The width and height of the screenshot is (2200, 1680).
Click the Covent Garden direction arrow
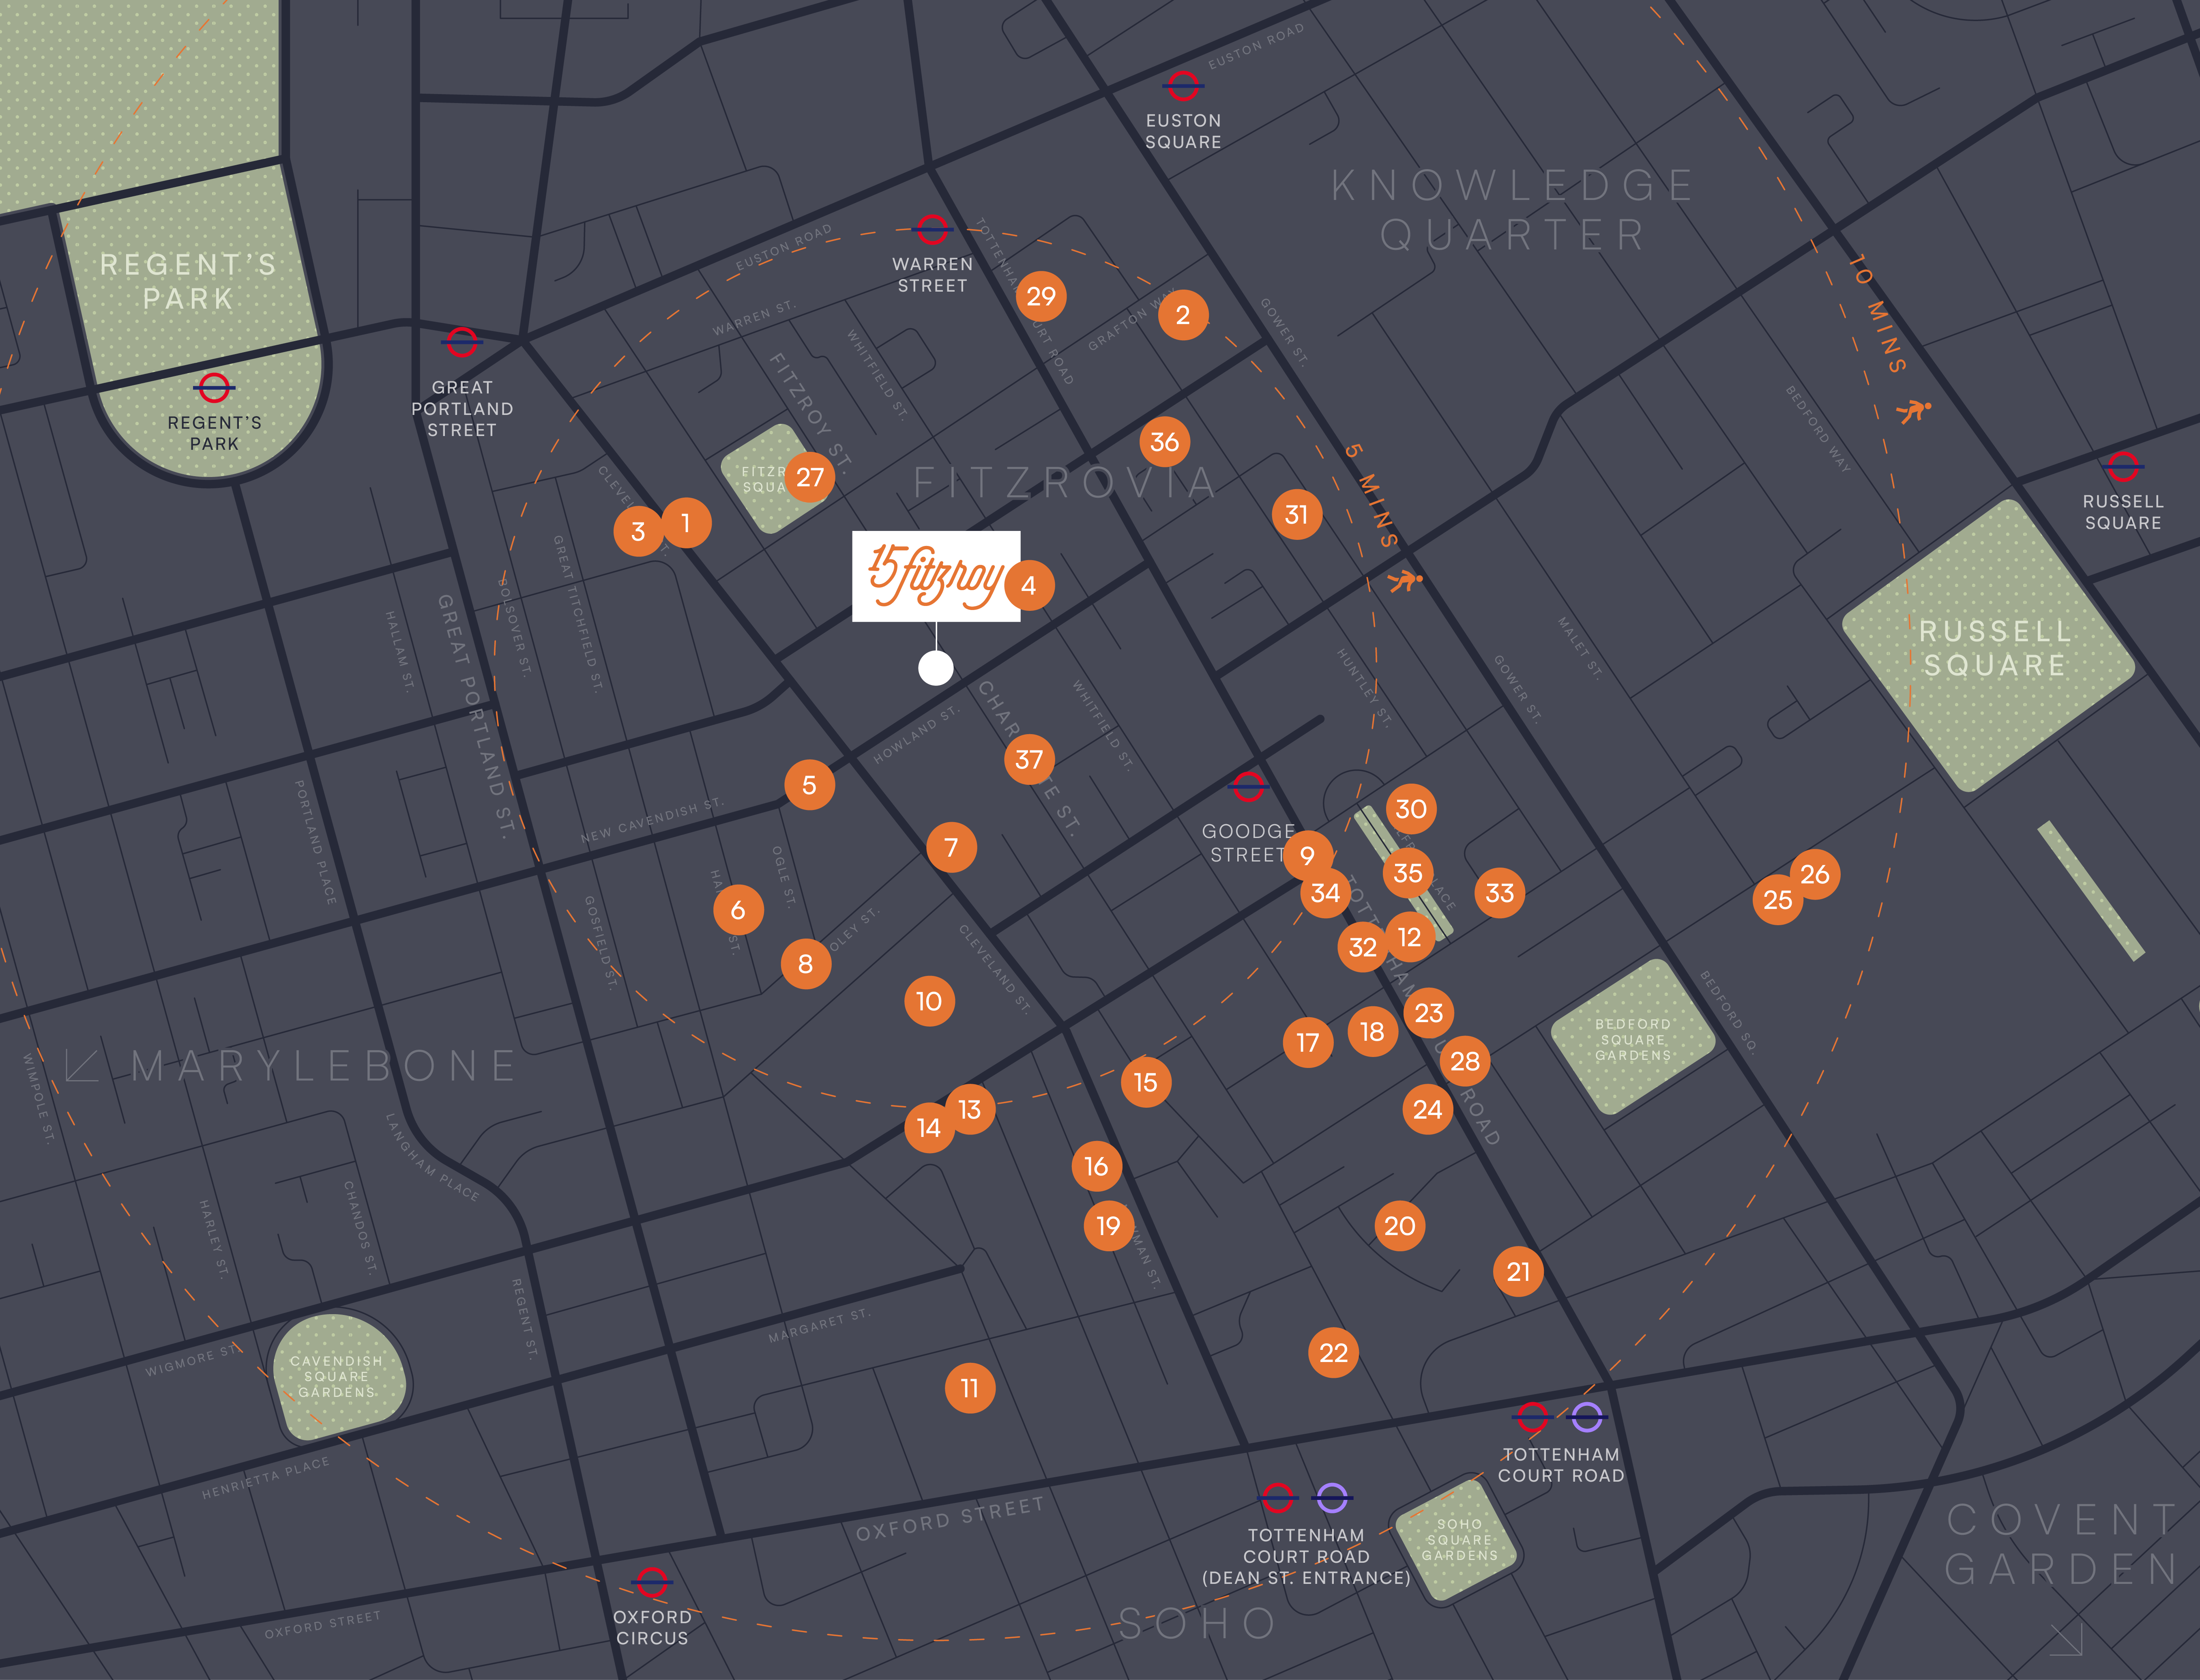(2066, 1639)
